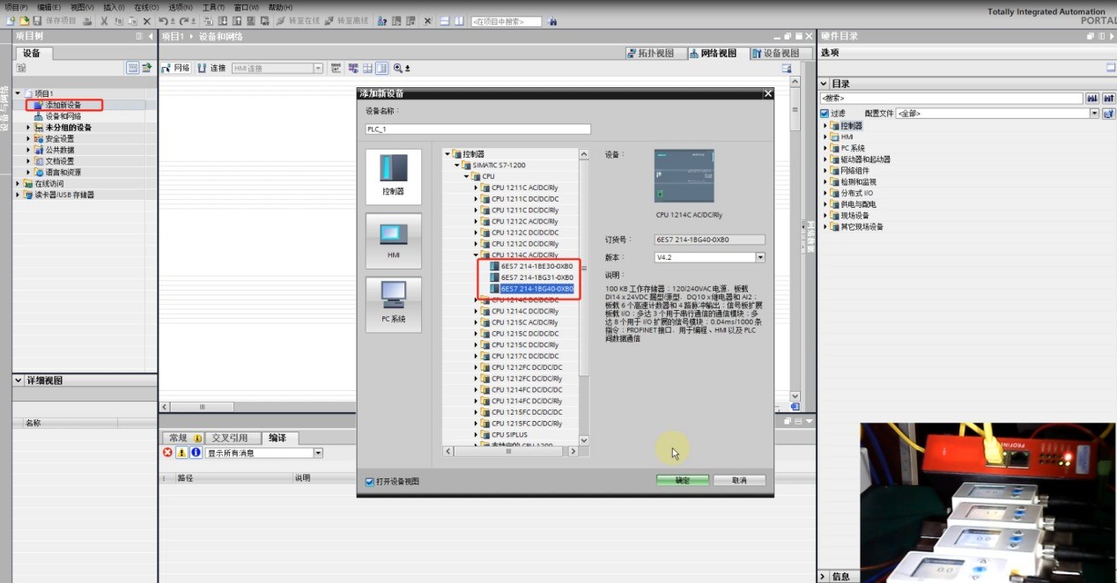Click the profile edit icon next to 配置文件
Screen dimensions: 1117x583
(x=1109, y=114)
